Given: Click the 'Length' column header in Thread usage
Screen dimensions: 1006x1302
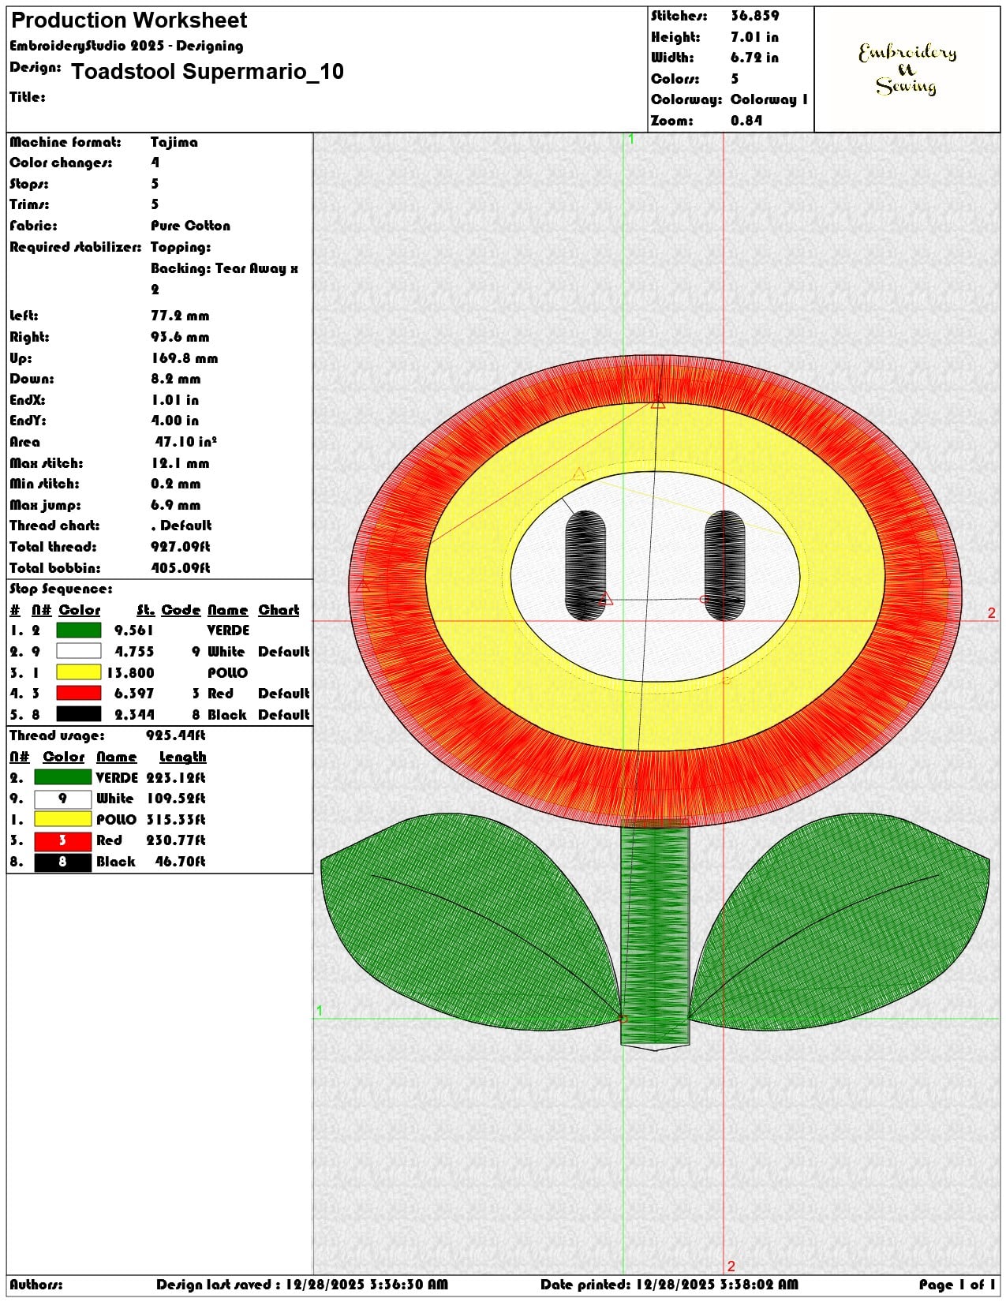Looking at the screenshot, I should coord(182,758).
